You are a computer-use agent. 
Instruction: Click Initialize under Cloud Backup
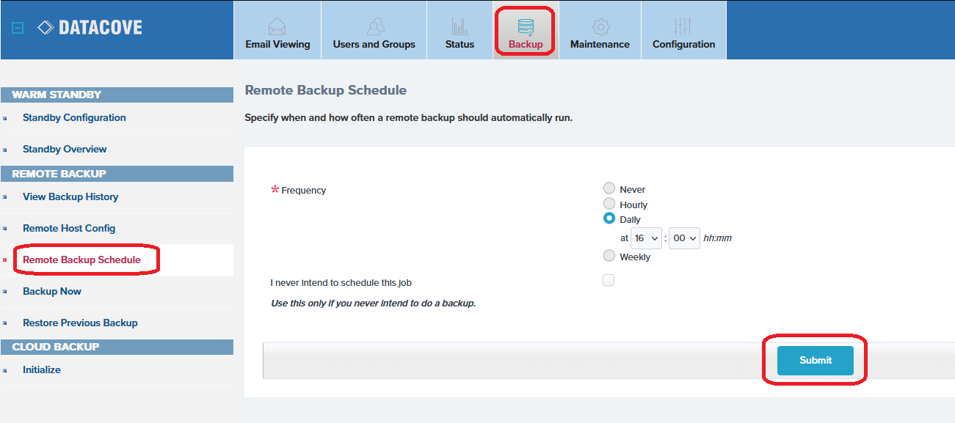point(42,370)
